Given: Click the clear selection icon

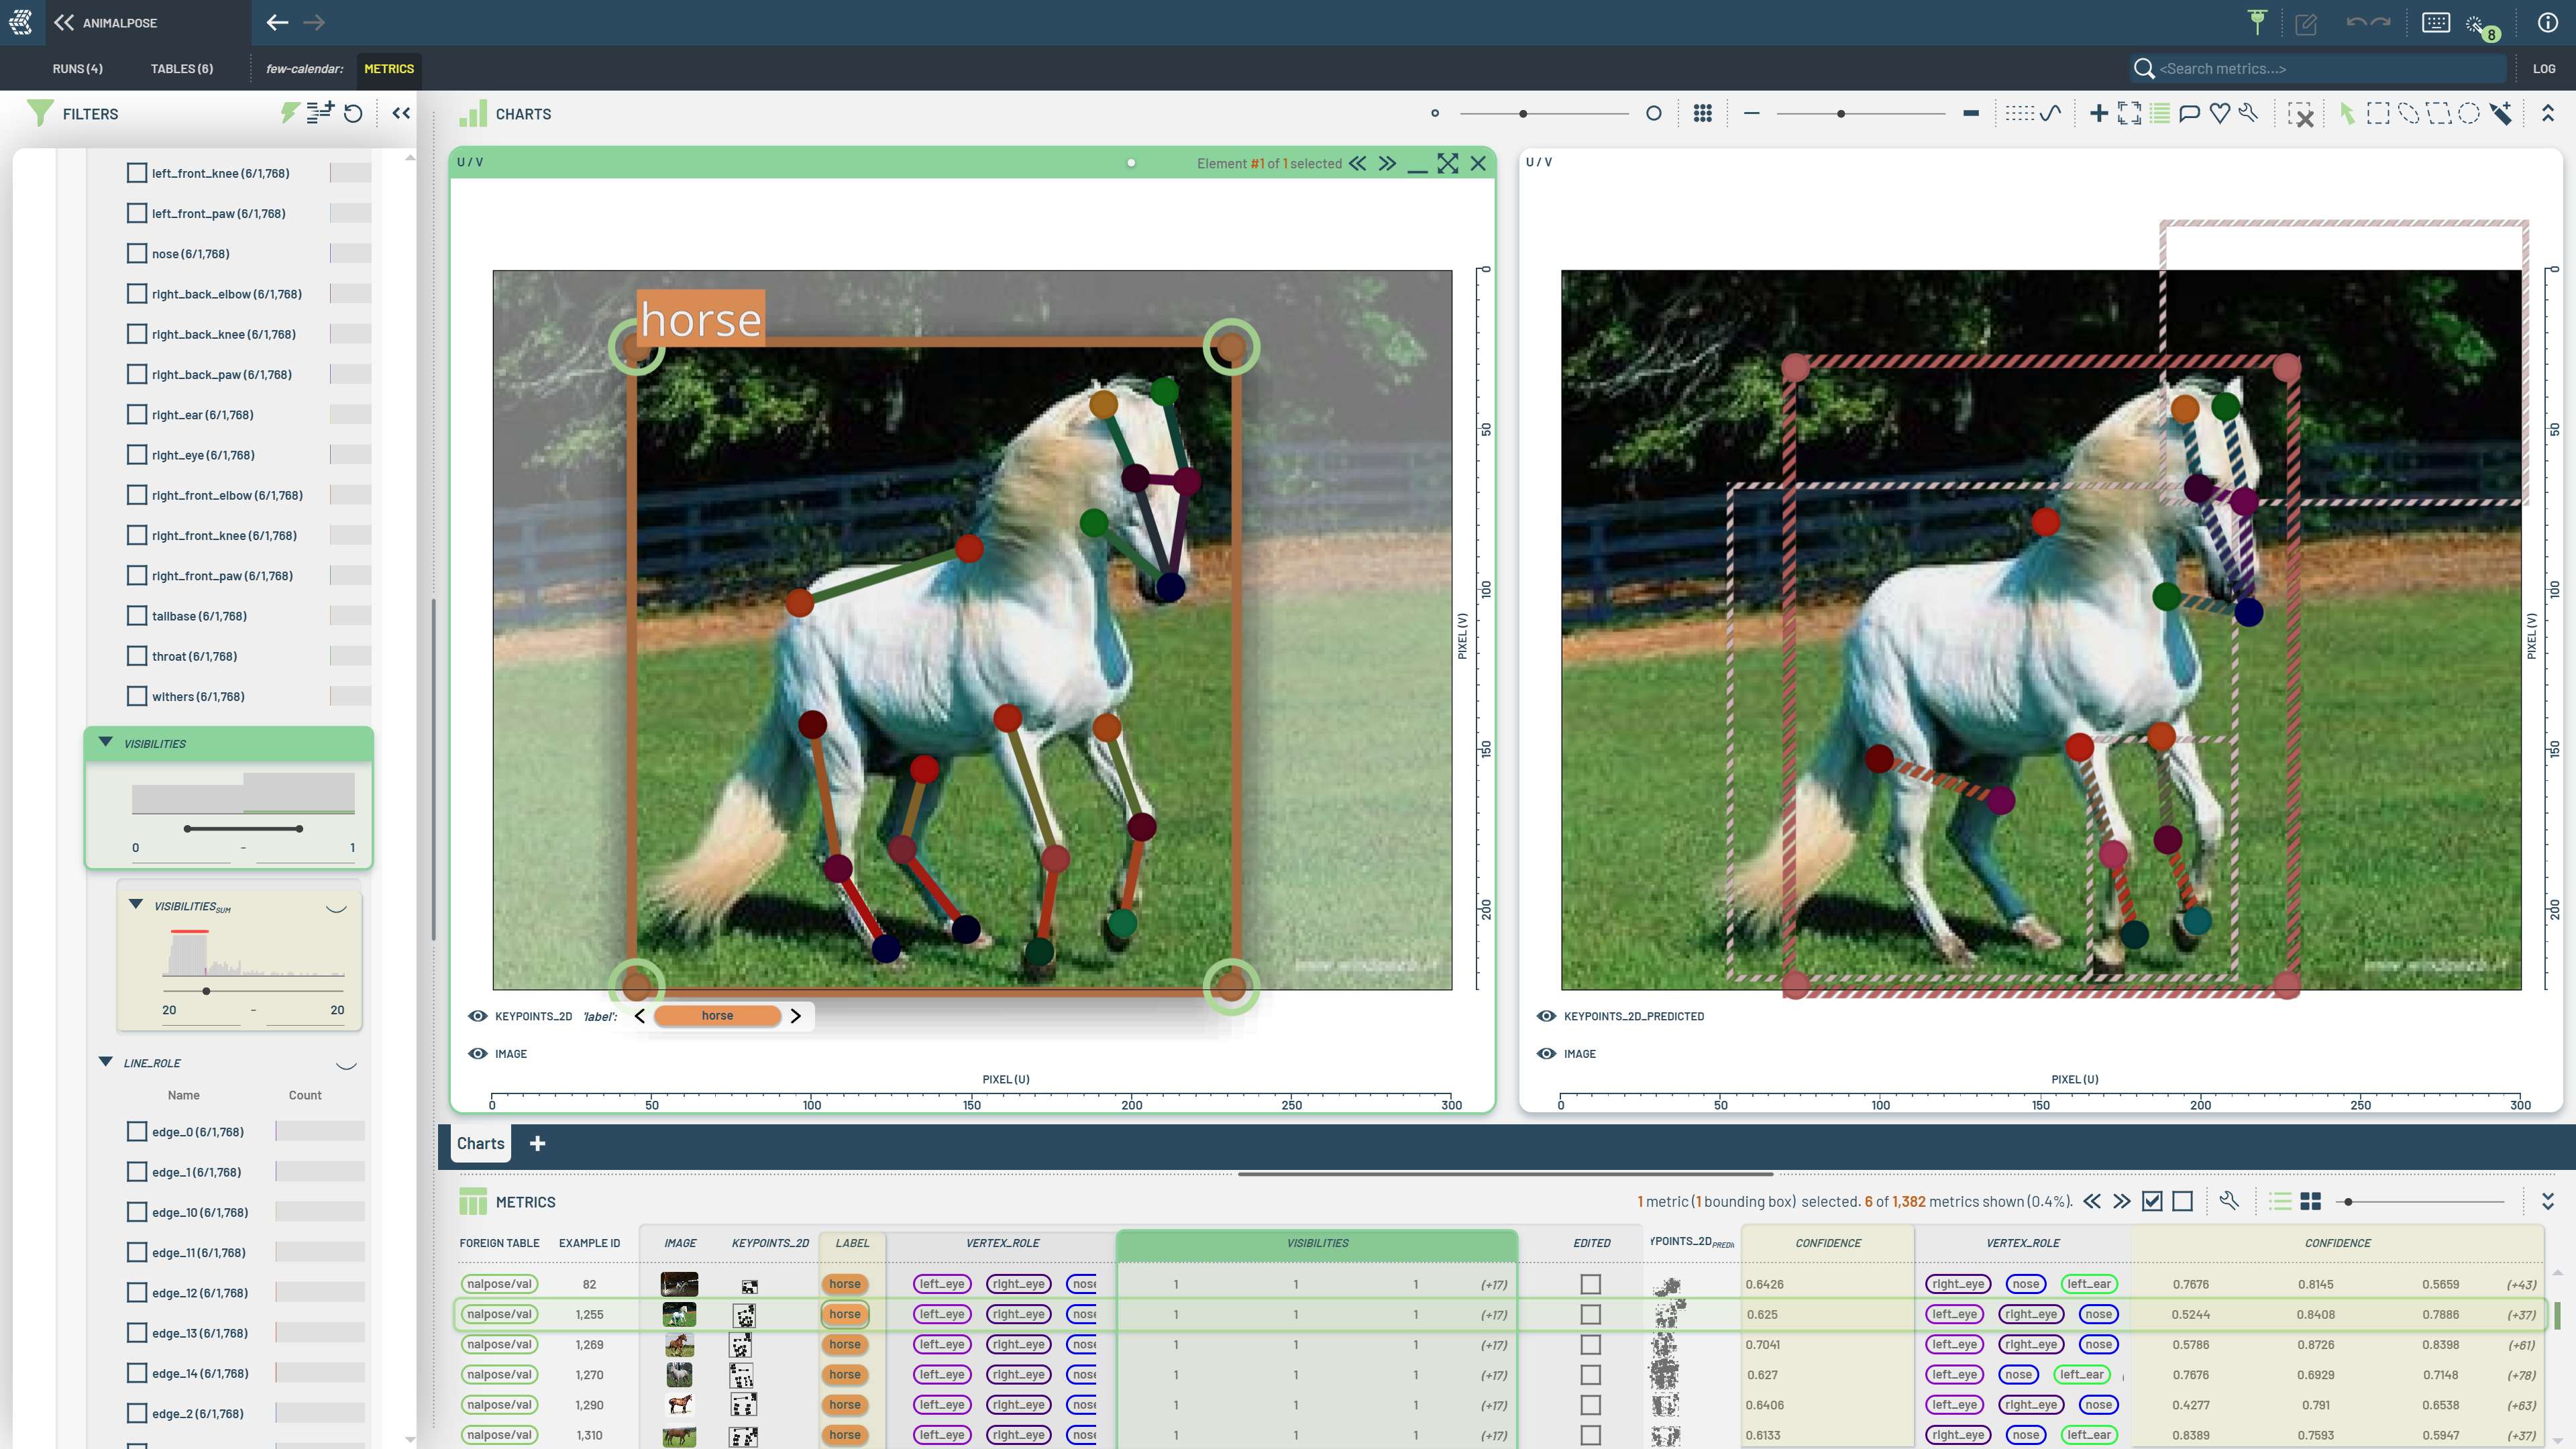Looking at the screenshot, I should [2301, 114].
